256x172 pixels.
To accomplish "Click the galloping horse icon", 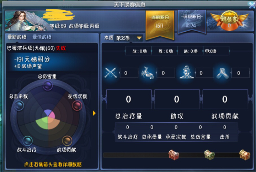I will [148, 73].
